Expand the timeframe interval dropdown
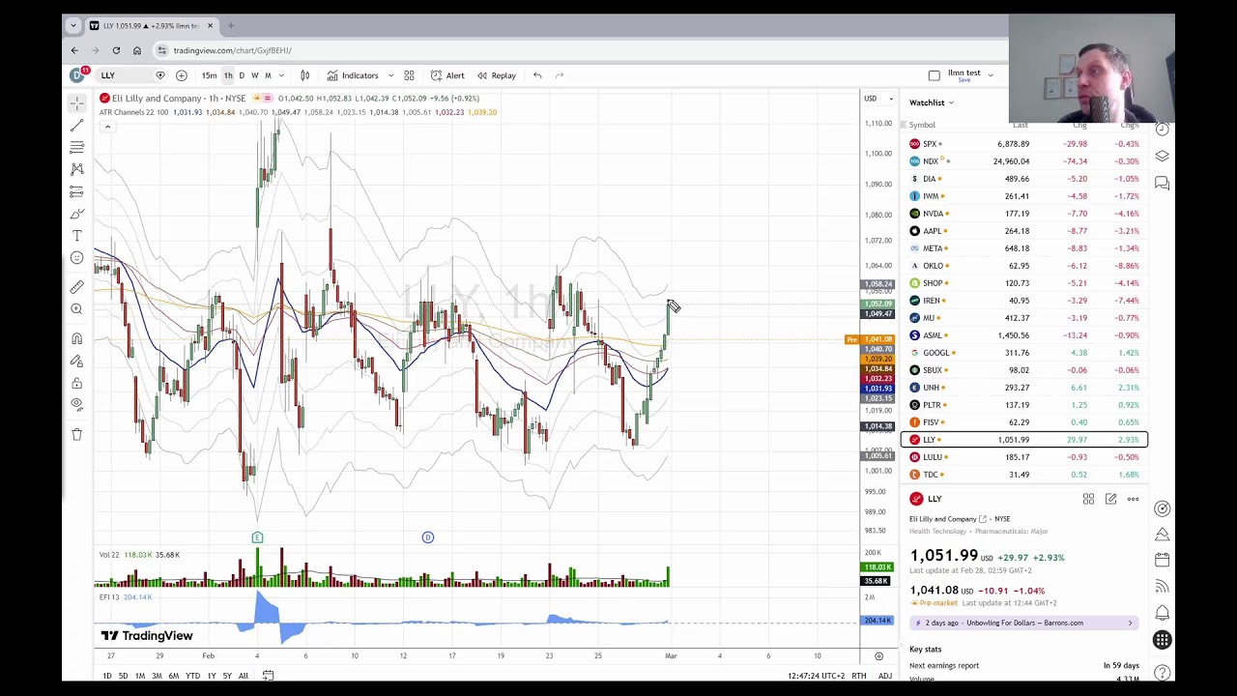This screenshot has height=696, width=1237. [x=281, y=75]
